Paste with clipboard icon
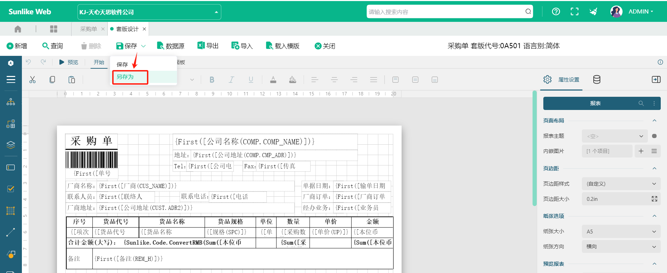Viewport: 667px width, 273px height. 72,80
